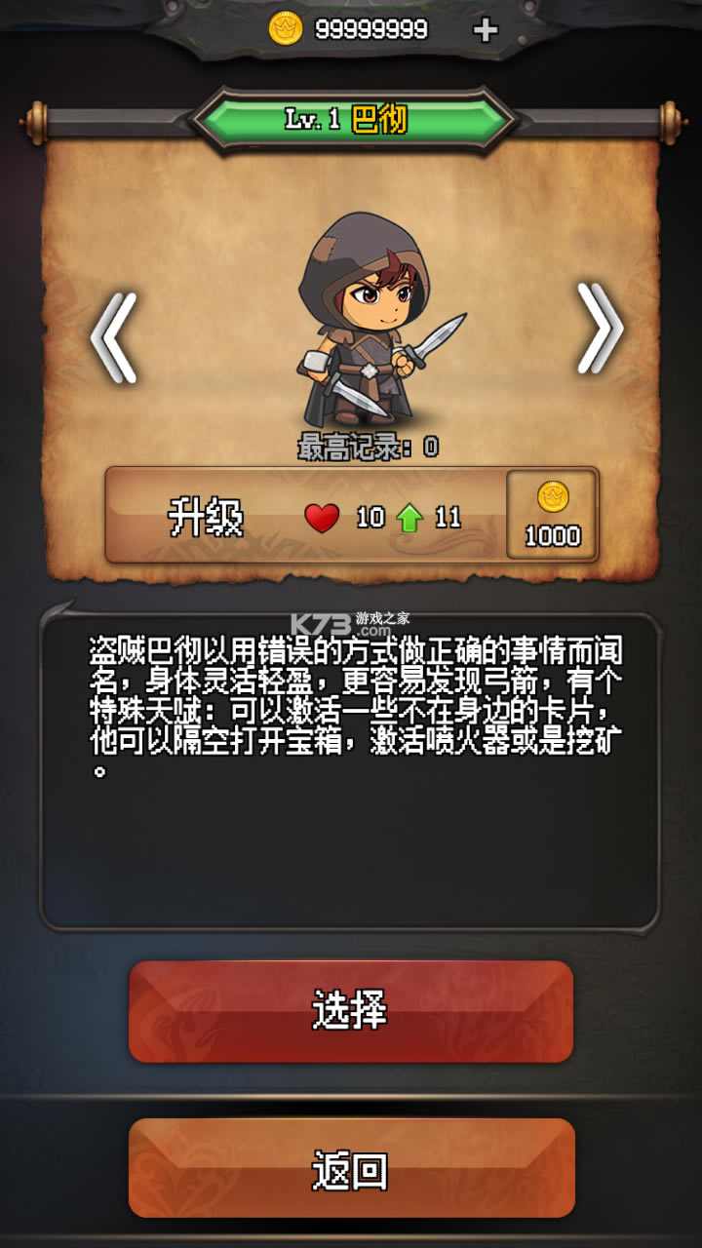Tap the 升级 upgrade label
Viewport: 702px width, 1248px height.
point(205,517)
